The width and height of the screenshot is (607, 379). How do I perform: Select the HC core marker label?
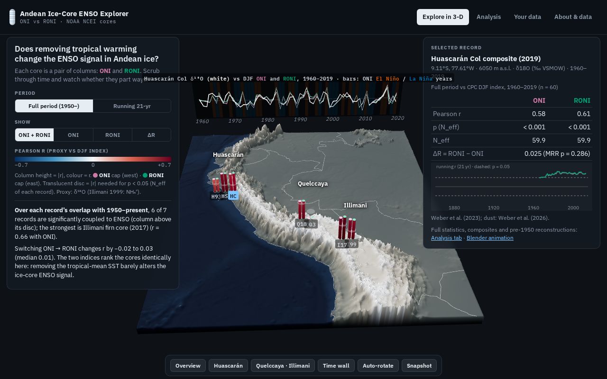tap(233, 196)
